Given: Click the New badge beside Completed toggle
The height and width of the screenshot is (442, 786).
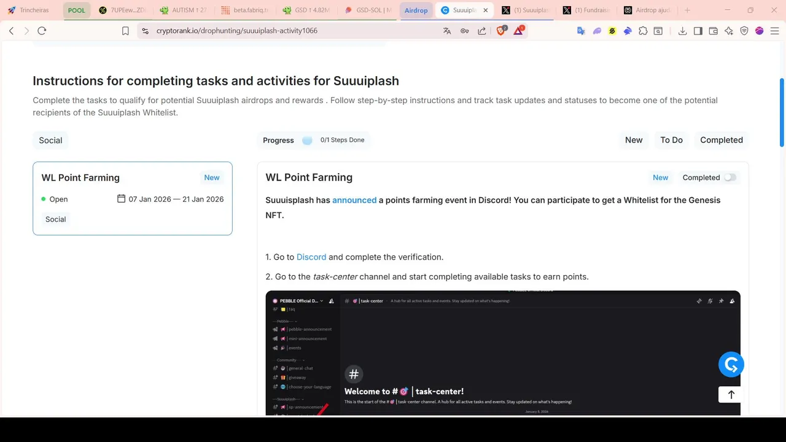Looking at the screenshot, I should (661, 177).
